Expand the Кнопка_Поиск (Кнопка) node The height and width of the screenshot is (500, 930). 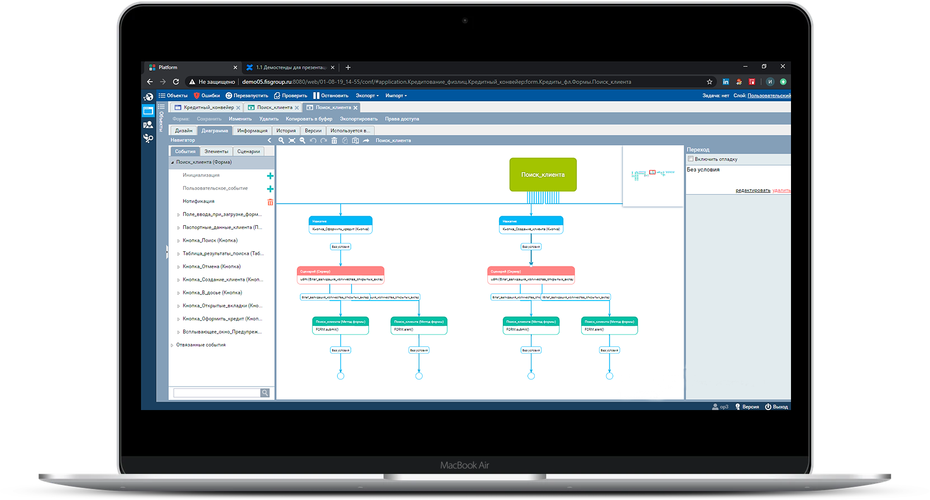tap(179, 241)
